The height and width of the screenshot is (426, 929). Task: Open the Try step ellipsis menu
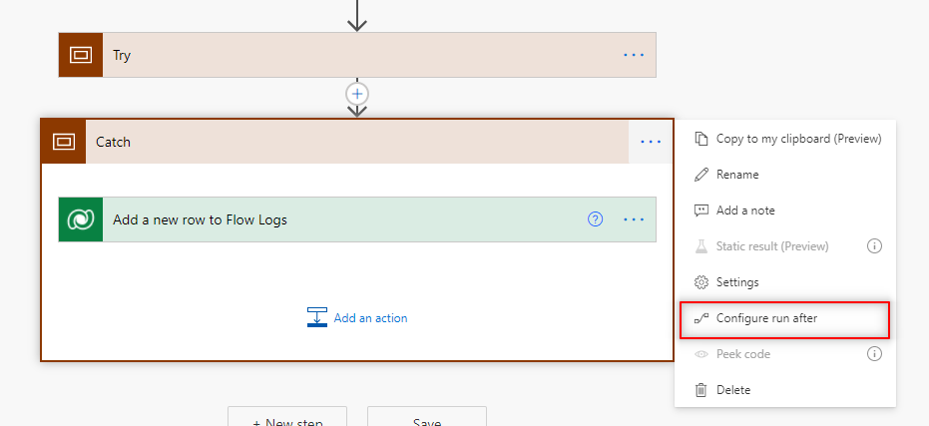tap(634, 55)
